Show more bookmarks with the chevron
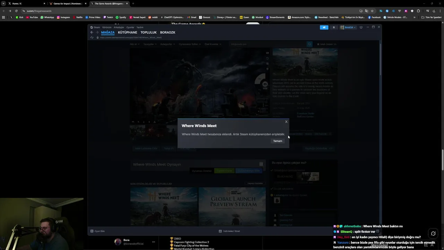Image resolution: width=444 pixels, height=250 pixels. (414, 17)
